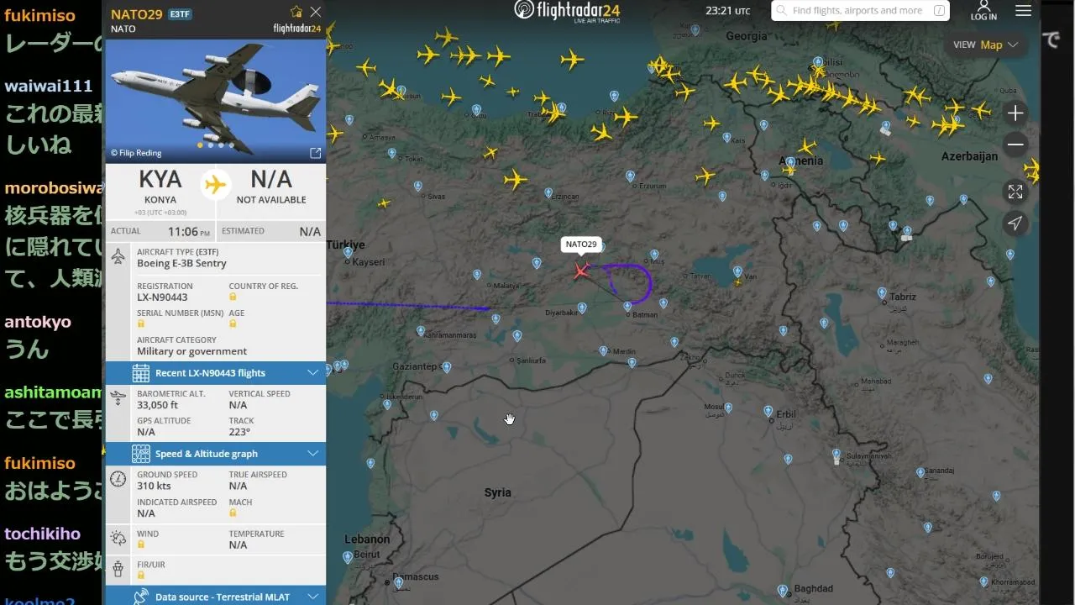
Task: Select the second photo carousel dot
Action: coord(211,145)
